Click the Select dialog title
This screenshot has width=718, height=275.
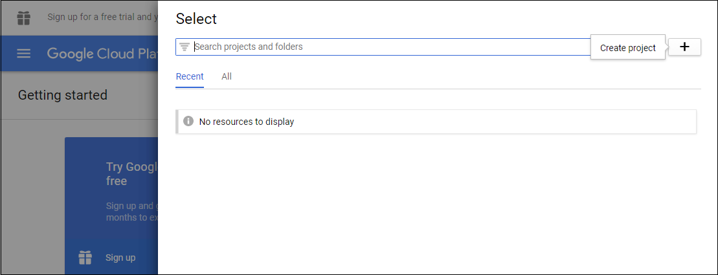click(x=196, y=19)
